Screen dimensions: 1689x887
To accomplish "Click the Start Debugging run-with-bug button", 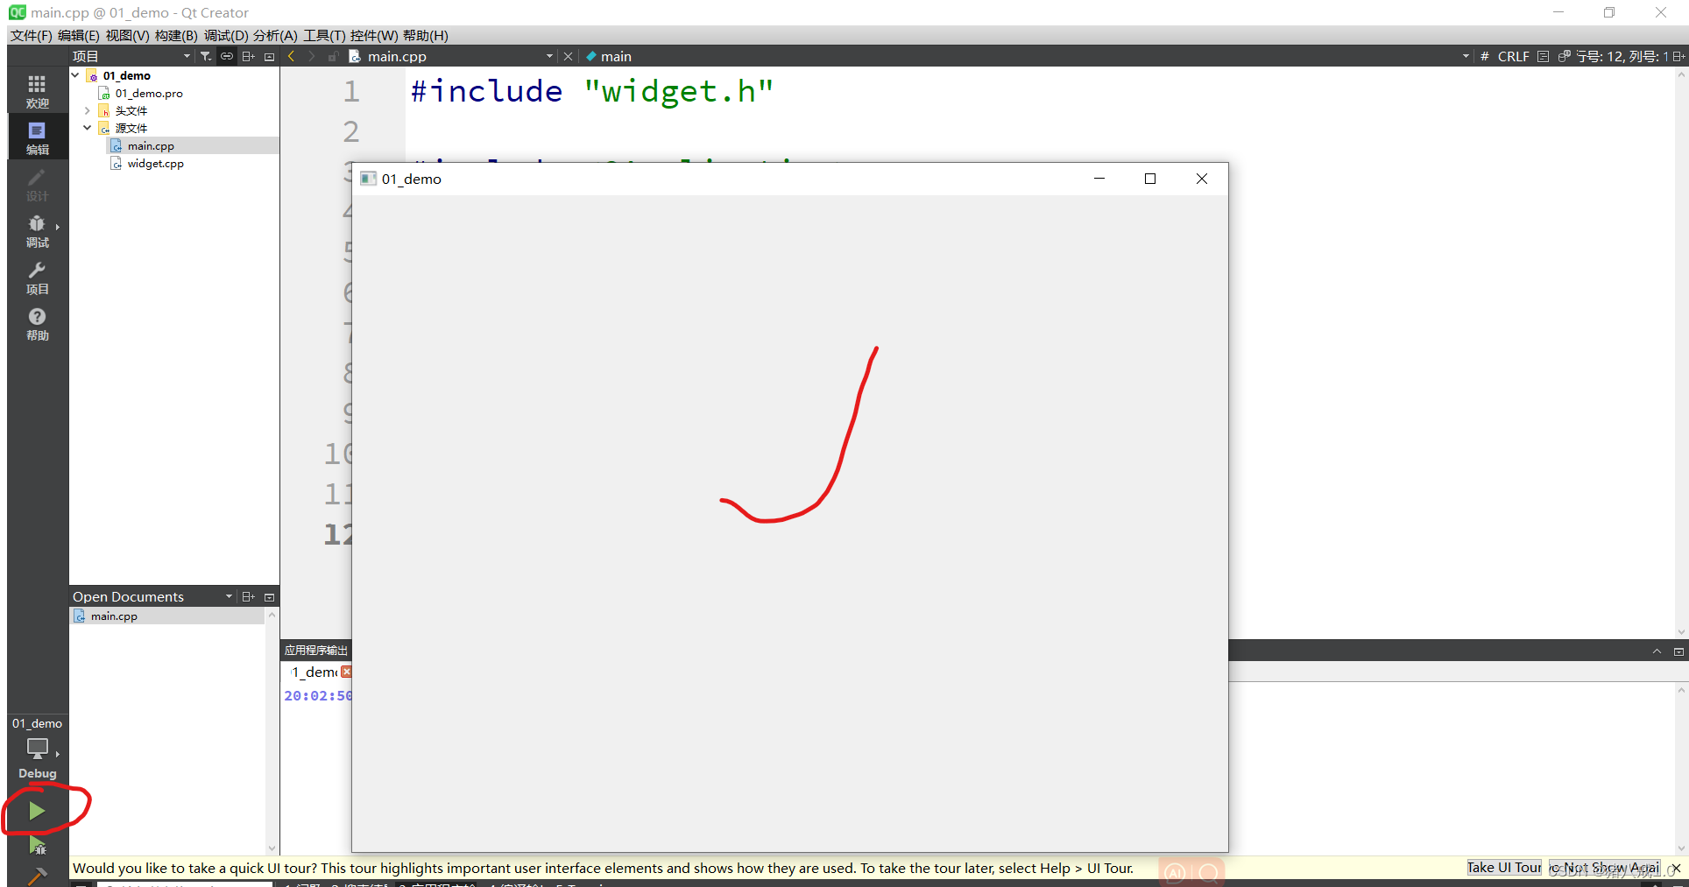I will coord(37,845).
